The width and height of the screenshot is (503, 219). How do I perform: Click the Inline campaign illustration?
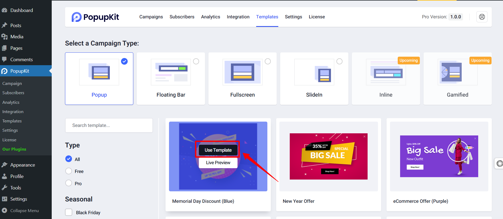tap(386, 72)
